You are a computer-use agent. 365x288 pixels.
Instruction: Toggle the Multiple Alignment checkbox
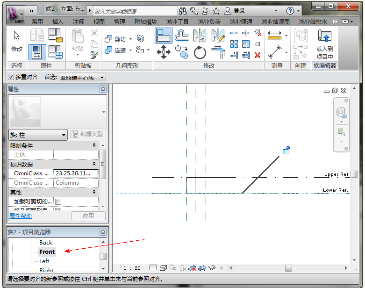click(x=11, y=77)
